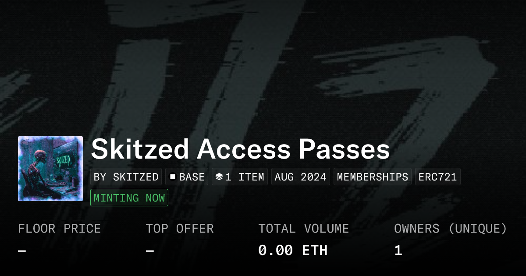Open the MEMBERSHIPS category tag

(x=373, y=177)
